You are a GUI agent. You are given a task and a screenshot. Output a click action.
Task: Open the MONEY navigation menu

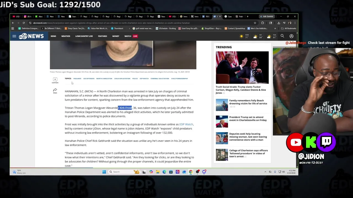click(x=116, y=36)
